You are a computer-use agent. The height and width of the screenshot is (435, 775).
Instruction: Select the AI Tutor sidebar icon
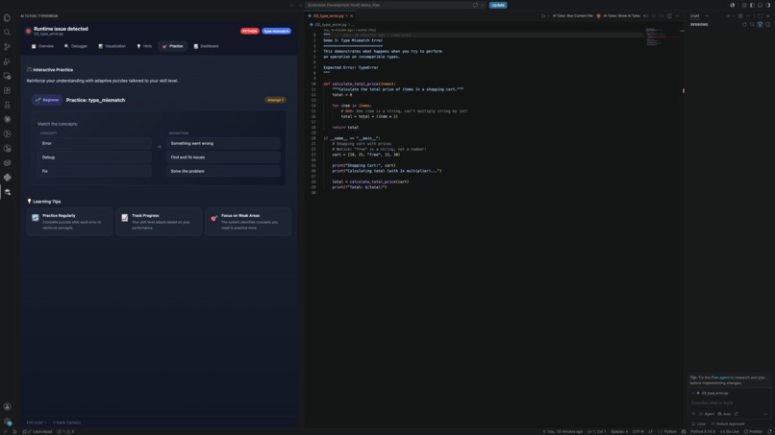[x=7, y=192]
